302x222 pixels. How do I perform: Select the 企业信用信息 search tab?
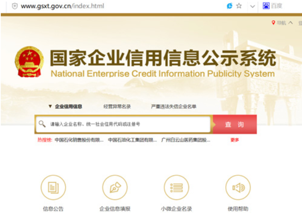[x=68, y=107]
